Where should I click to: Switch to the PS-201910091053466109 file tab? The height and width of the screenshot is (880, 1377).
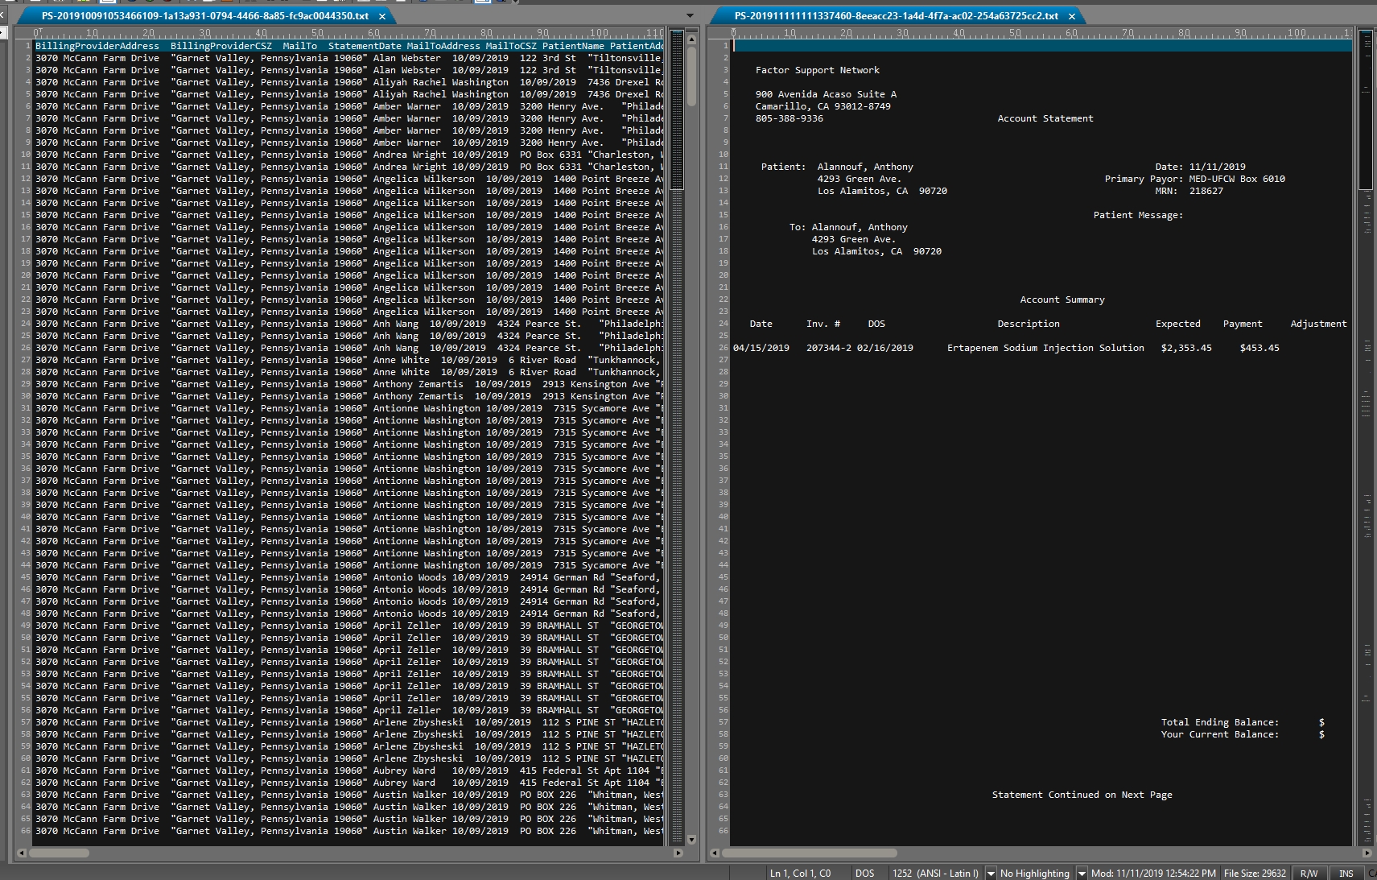click(205, 15)
